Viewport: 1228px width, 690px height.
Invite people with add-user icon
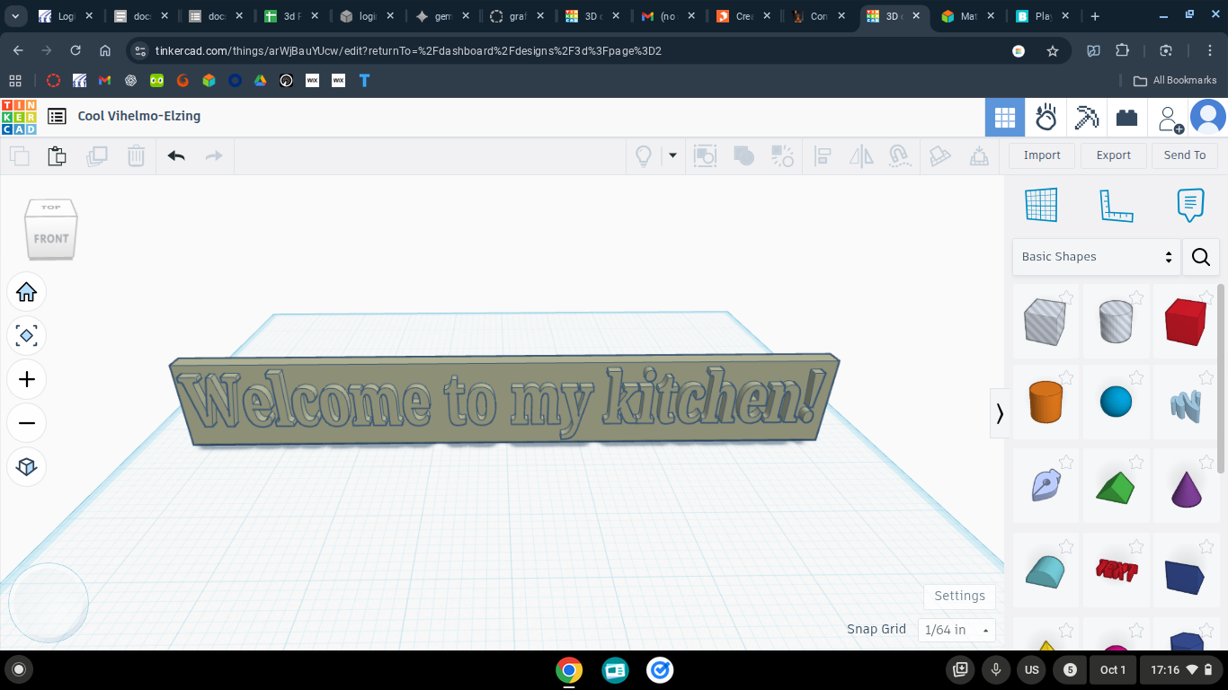click(1170, 118)
